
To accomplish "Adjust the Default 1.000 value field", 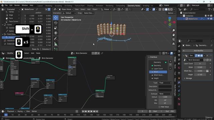I will [165, 97].
